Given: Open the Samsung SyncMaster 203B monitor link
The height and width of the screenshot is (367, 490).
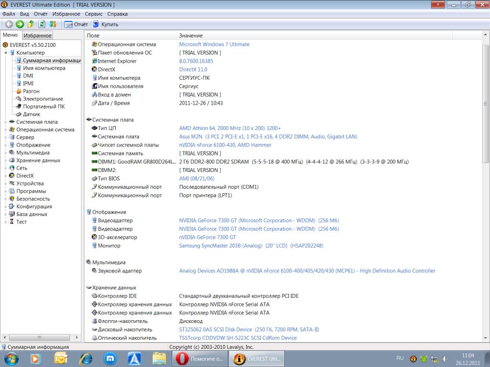Looking at the screenshot, I should pos(251,246).
